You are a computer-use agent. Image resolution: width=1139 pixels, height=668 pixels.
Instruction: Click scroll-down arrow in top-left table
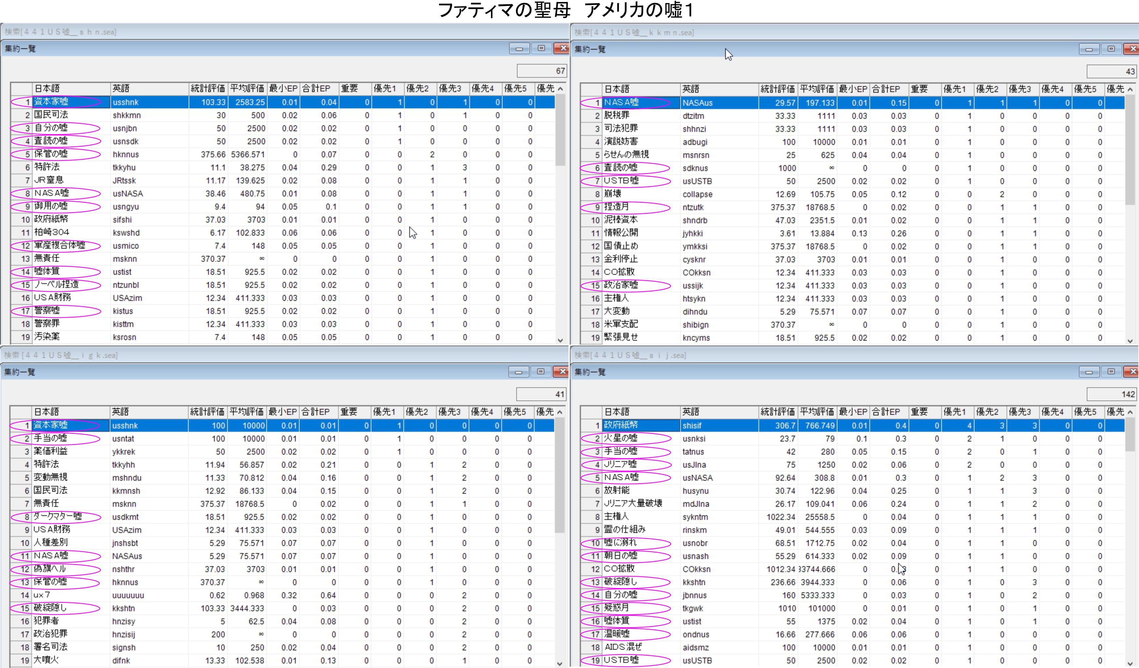tap(560, 341)
